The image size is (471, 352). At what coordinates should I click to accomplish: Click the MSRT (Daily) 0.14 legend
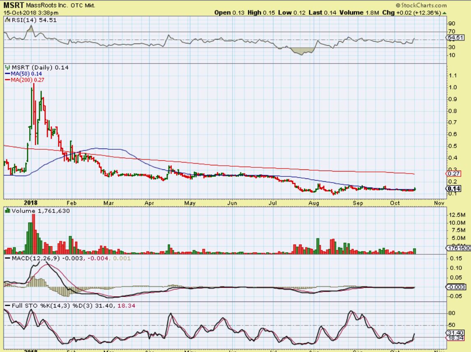[x=40, y=67]
